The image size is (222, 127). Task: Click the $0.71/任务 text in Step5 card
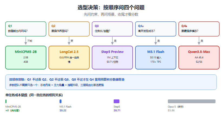pos(112,62)
